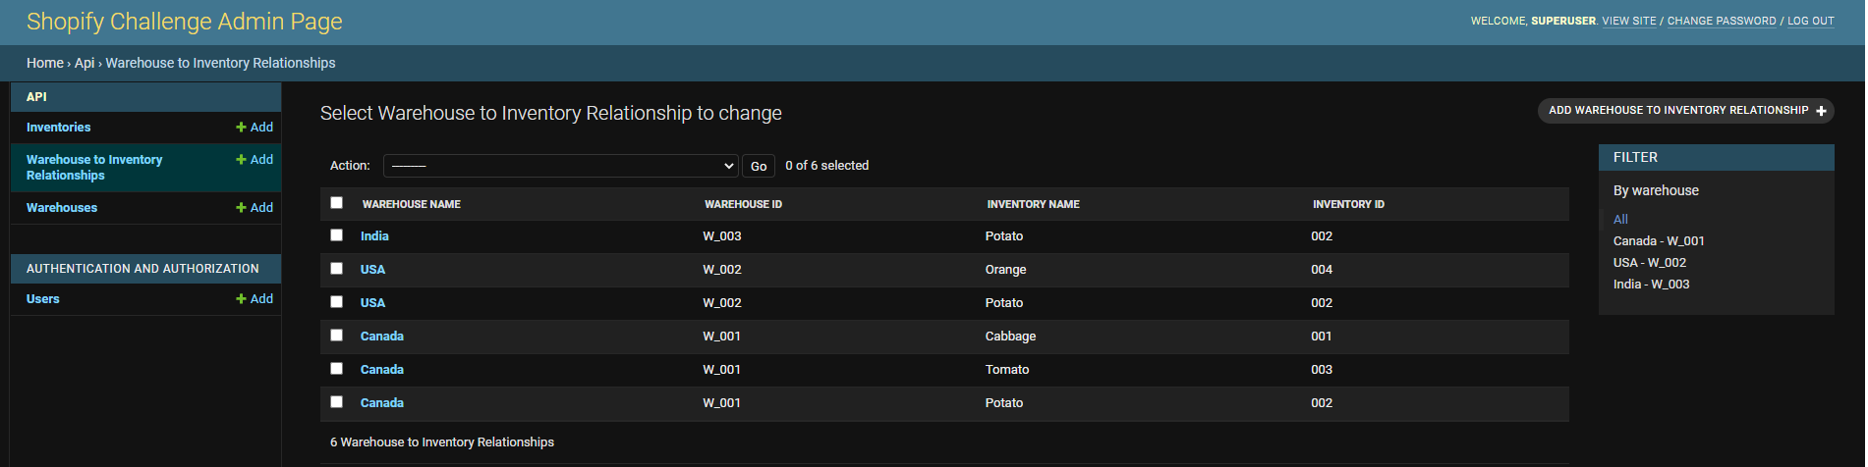
Task: Click the plus icon on Add Warehouse button
Action: tap(1821, 111)
